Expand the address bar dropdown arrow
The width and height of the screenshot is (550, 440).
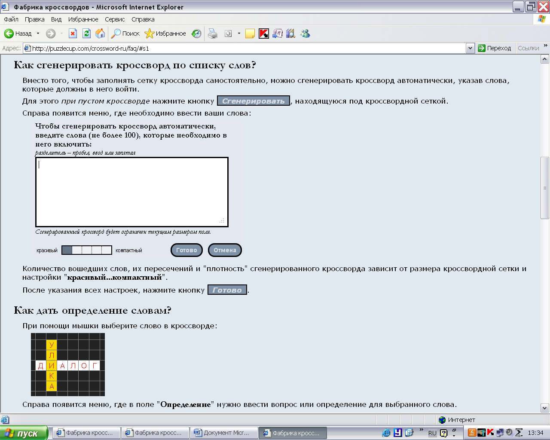470,48
